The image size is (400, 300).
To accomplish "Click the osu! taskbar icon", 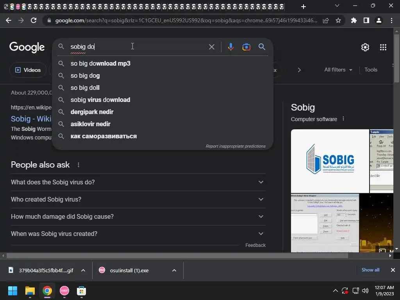I will pos(64,291).
